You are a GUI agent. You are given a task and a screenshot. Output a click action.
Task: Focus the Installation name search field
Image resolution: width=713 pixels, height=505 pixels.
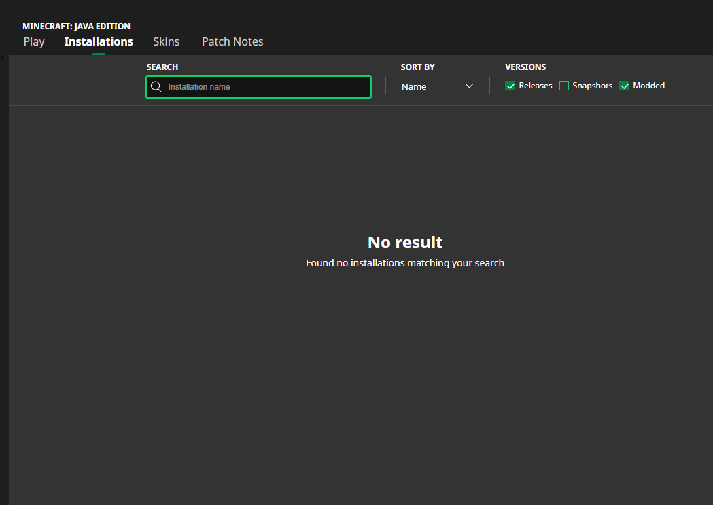[258, 87]
